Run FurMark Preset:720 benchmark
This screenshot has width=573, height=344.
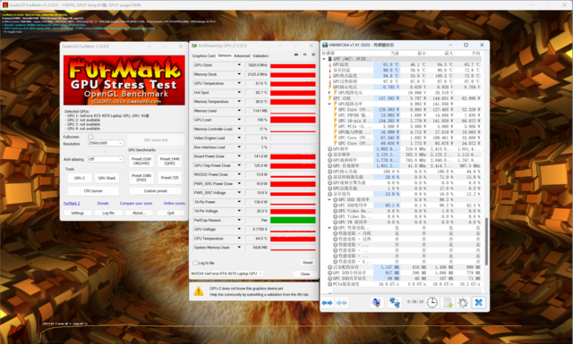click(169, 178)
